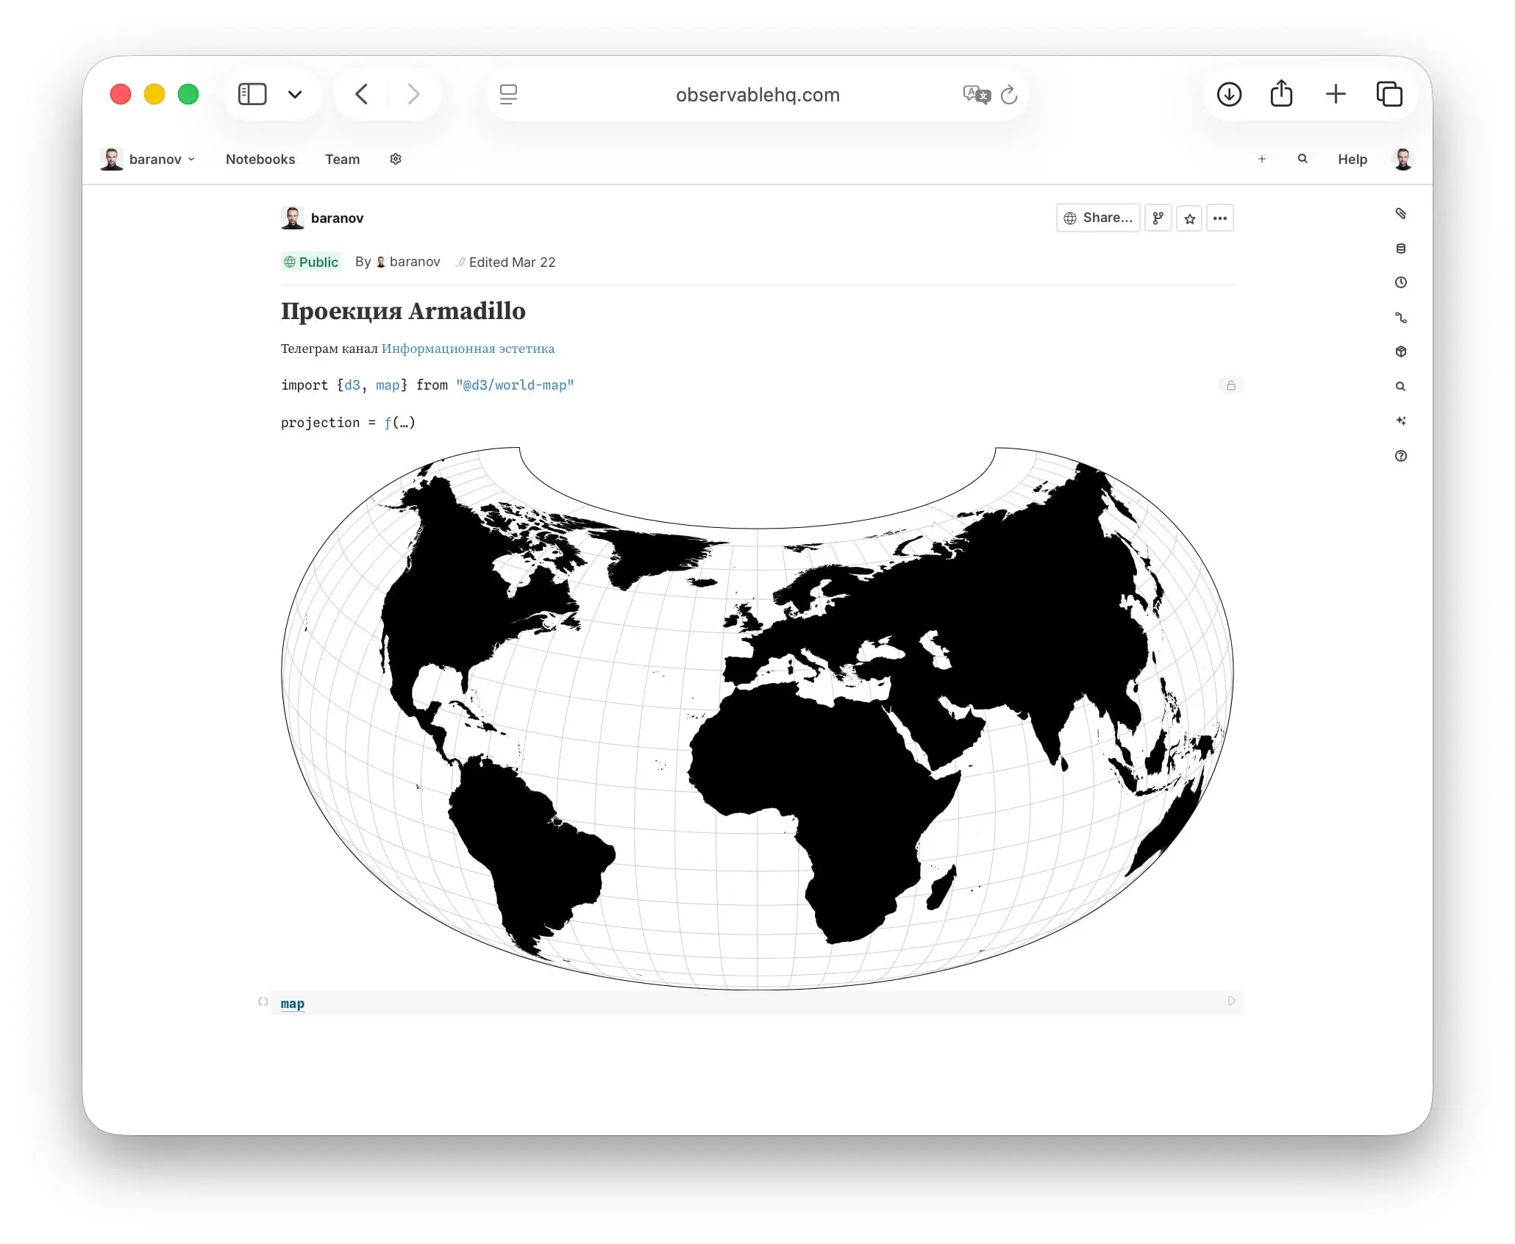Image resolution: width=1515 pixels, height=1244 pixels.
Task: Go forward to the next page
Action: (413, 94)
